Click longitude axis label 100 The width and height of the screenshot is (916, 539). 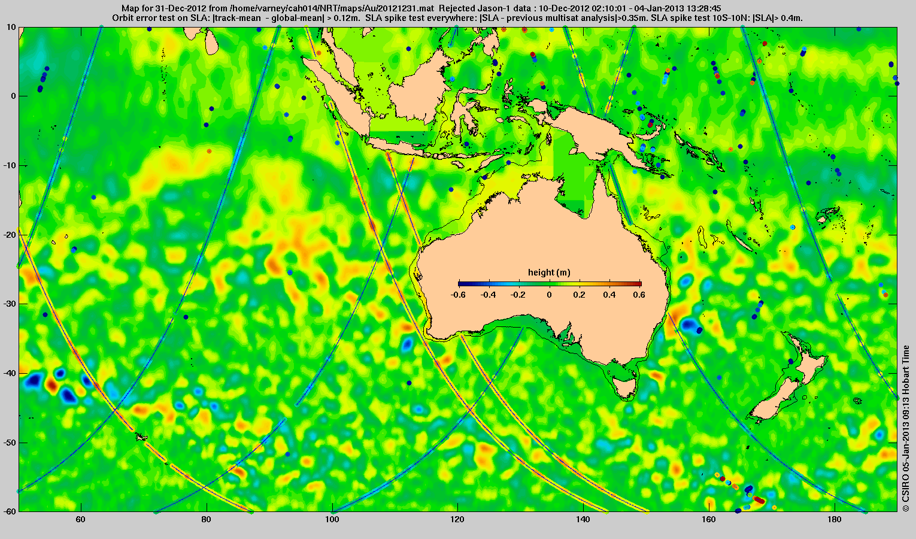click(x=332, y=519)
